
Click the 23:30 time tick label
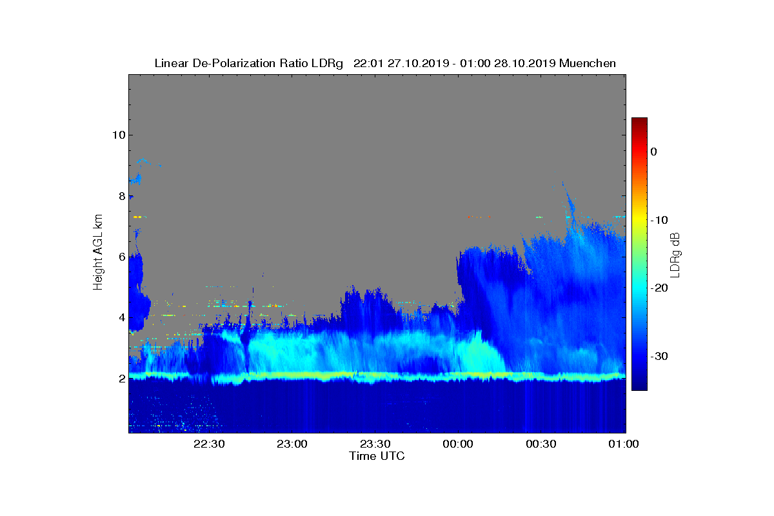pyautogui.click(x=375, y=444)
